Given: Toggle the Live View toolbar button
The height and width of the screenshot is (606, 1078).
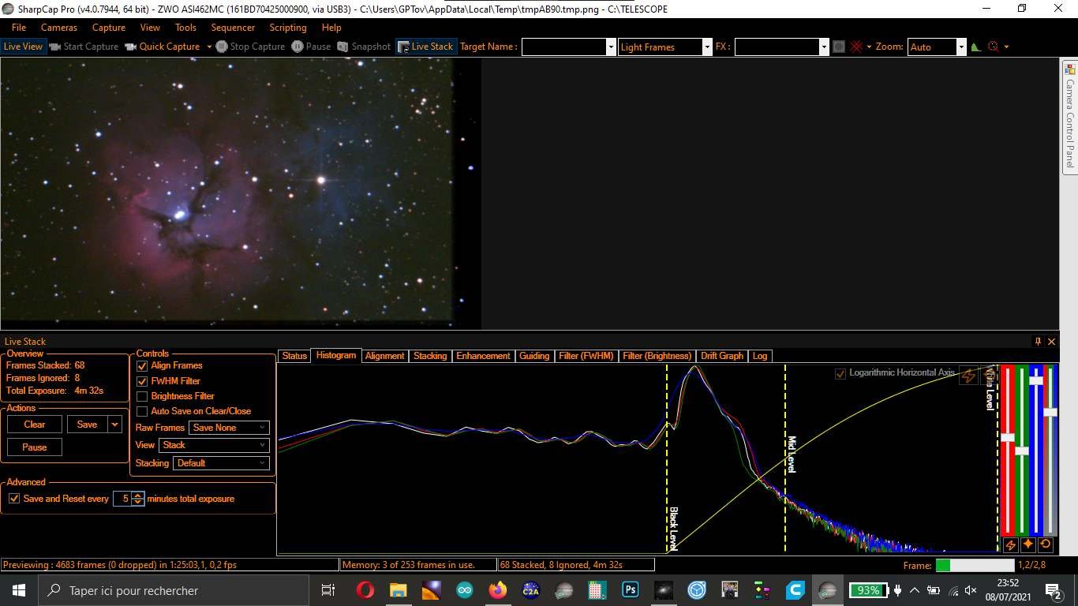Looking at the screenshot, I should (x=23, y=47).
